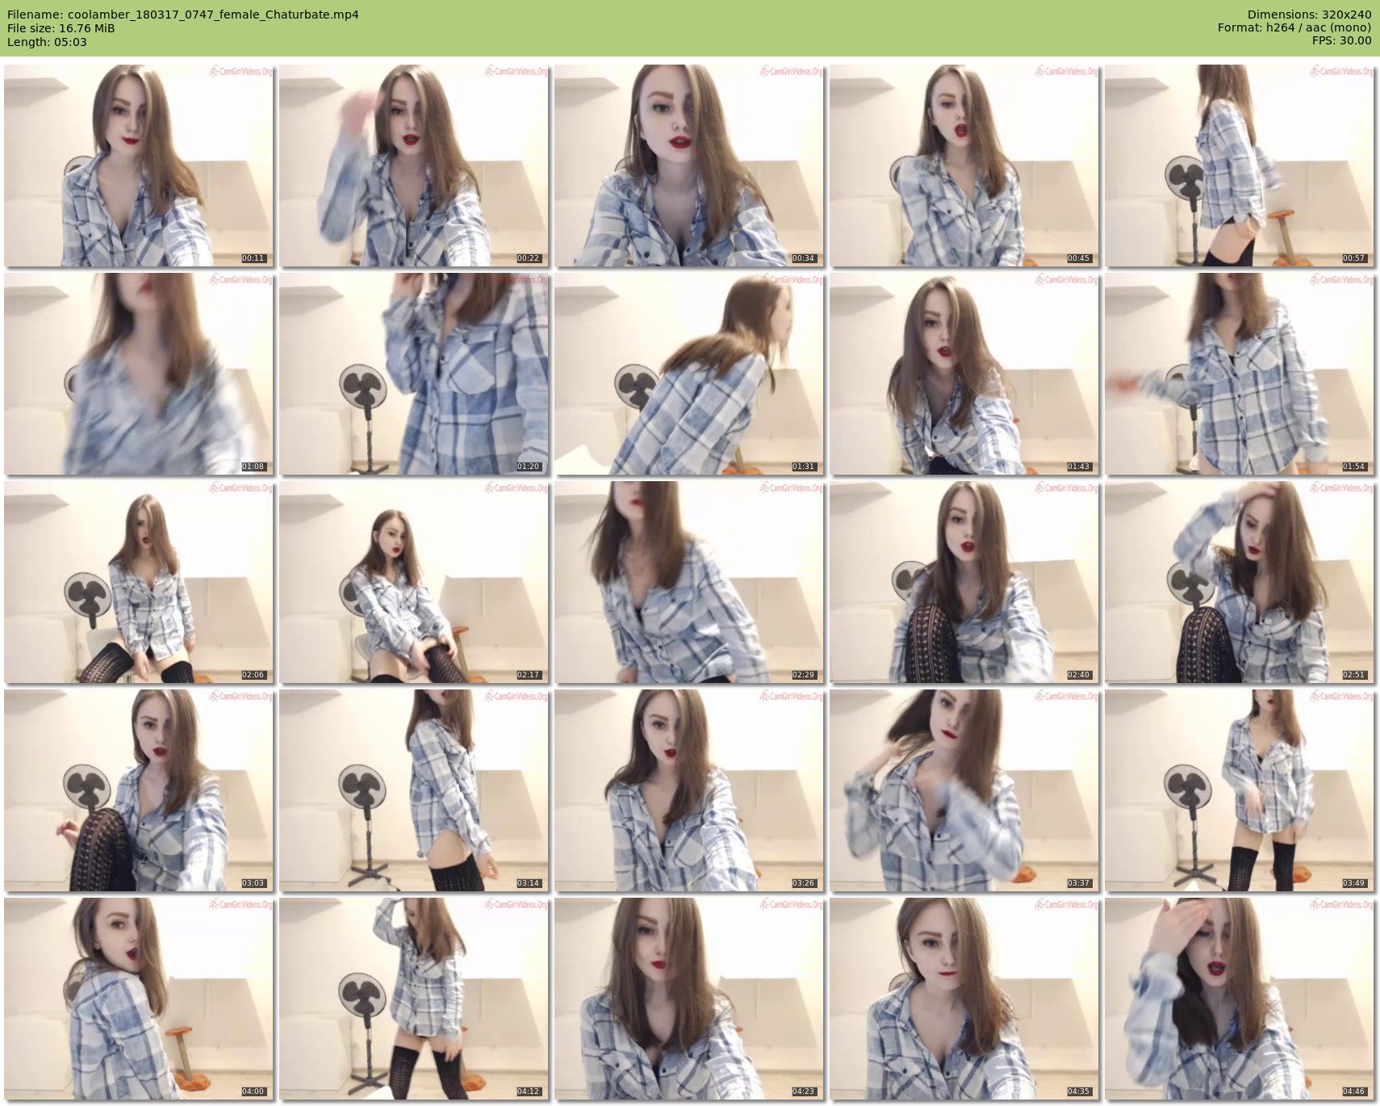
Task: Click the 'File size: 16.76 MiB' text
Action: tap(61, 28)
